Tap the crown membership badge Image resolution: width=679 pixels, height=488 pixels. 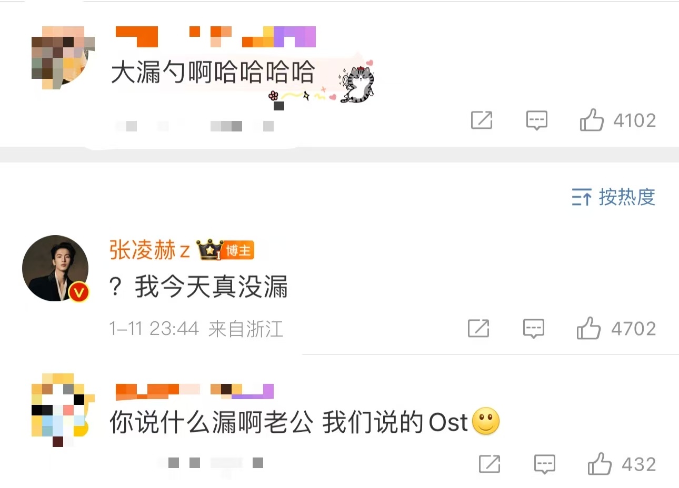click(209, 250)
